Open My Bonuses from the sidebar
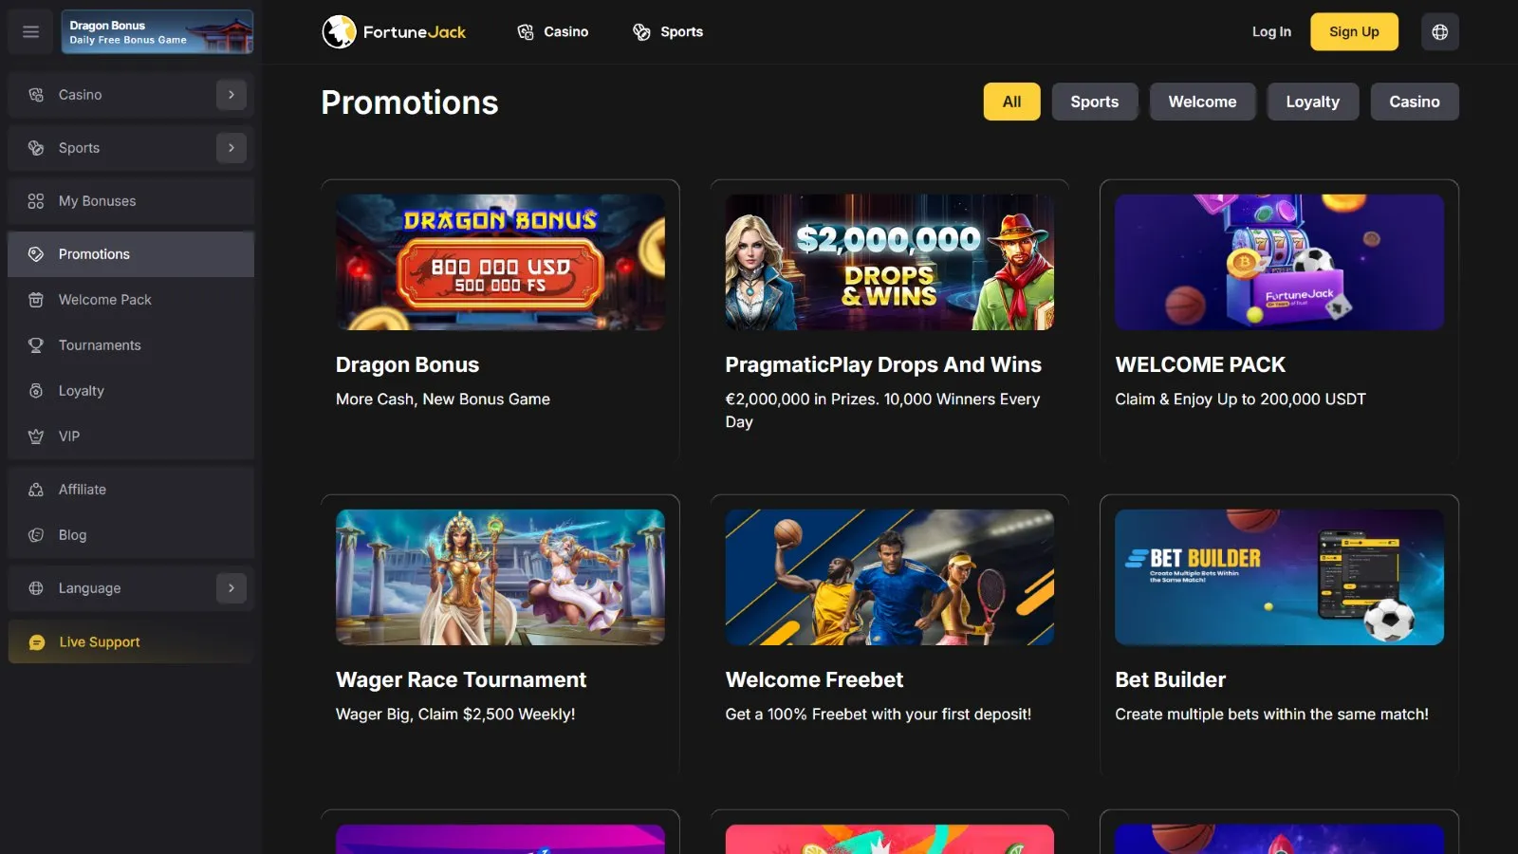1518x854 pixels. (131, 201)
